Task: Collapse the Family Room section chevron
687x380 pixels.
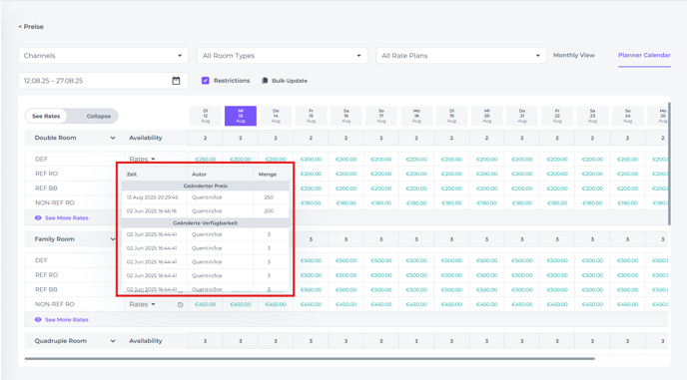Action: point(113,239)
